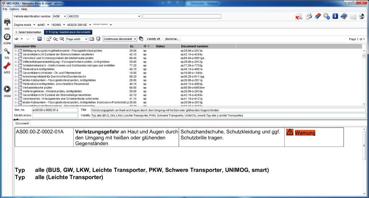369x198 pixels.
Task: Sort by Gr. column header
Action: pyautogui.click(x=135, y=47)
